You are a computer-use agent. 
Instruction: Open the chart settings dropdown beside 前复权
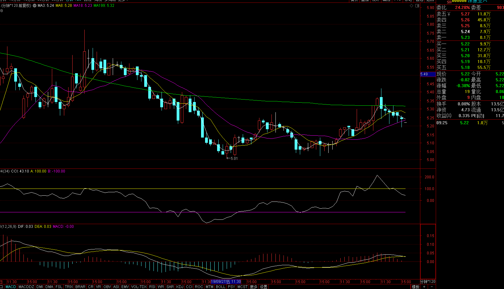click(x=34, y=6)
